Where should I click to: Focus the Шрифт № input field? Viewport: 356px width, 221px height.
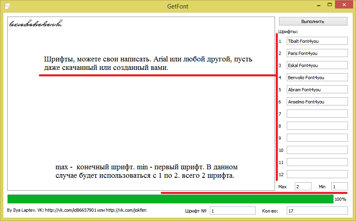[232, 210]
